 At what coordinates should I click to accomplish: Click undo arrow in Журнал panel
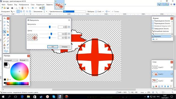(153, 39)
